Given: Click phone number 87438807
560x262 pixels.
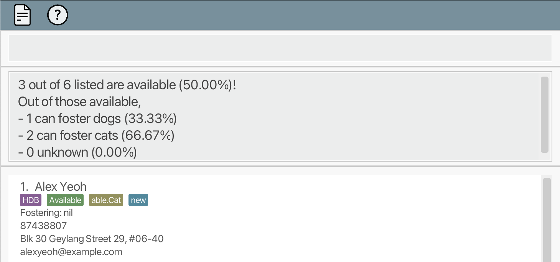Looking at the screenshot, I should coord(43,226).
